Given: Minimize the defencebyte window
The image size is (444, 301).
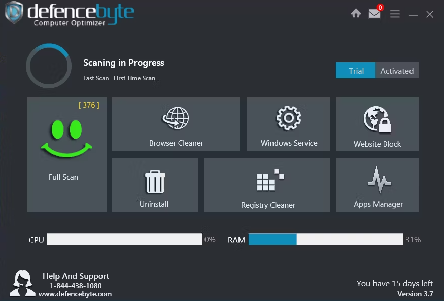Looking at the screenshot, I should [413, 15].
